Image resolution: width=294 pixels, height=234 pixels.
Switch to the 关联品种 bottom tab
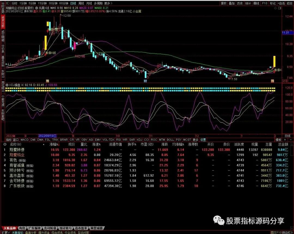(x=10, y=228)
